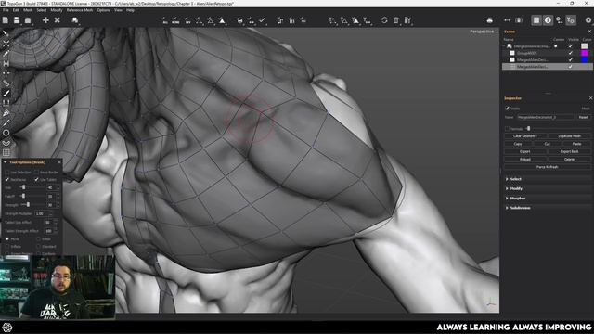Adjust the brush Size slider handle
Screen dimensions: 594x334
tap(23, 187)
